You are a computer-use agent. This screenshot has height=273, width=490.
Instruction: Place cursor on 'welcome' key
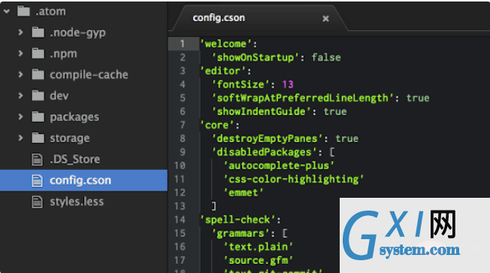click(225, 44)
